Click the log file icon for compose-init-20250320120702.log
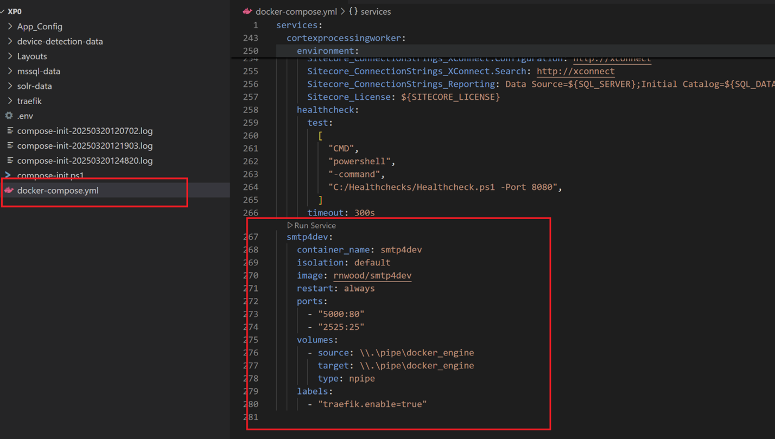Screen dimensions: 775x439 click(x=10, y=131)
